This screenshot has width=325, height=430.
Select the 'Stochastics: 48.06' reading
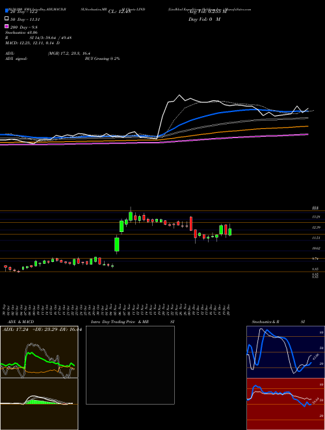[x=21, y=33]
